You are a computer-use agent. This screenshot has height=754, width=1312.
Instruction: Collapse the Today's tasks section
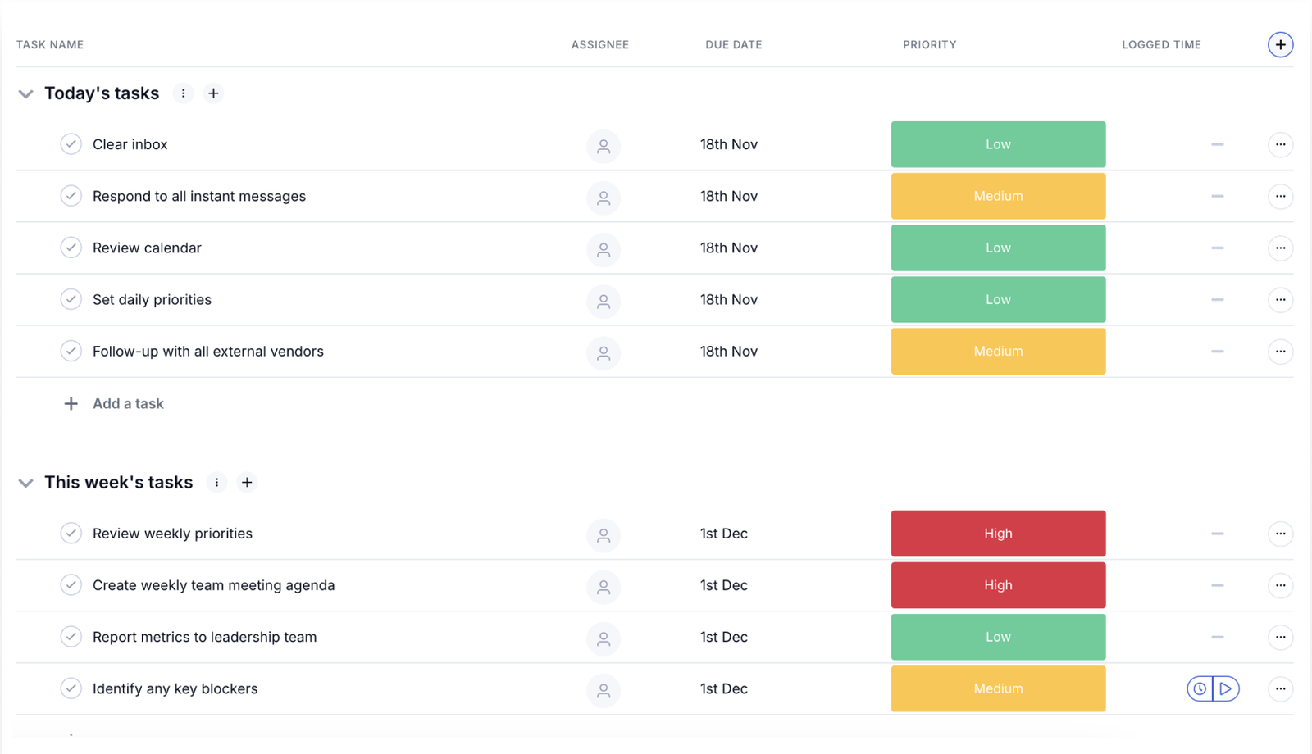point(26,94)
